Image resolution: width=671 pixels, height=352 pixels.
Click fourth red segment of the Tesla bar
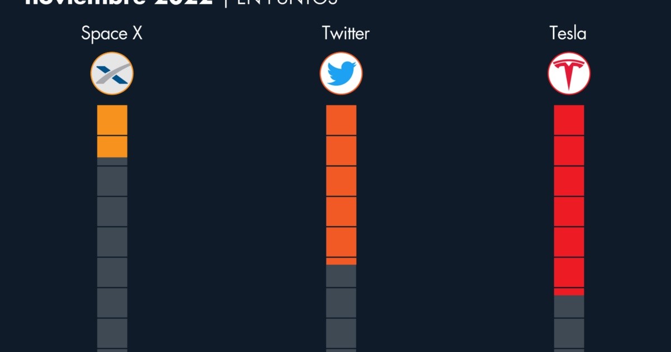coord(569,211)
